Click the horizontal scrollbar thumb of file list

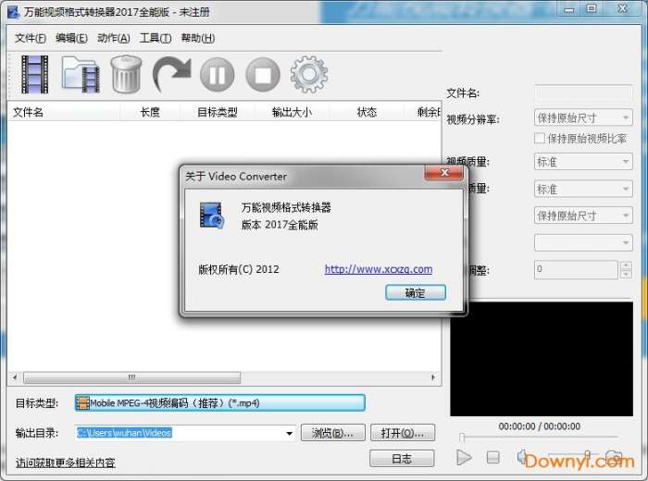point(131,377)
